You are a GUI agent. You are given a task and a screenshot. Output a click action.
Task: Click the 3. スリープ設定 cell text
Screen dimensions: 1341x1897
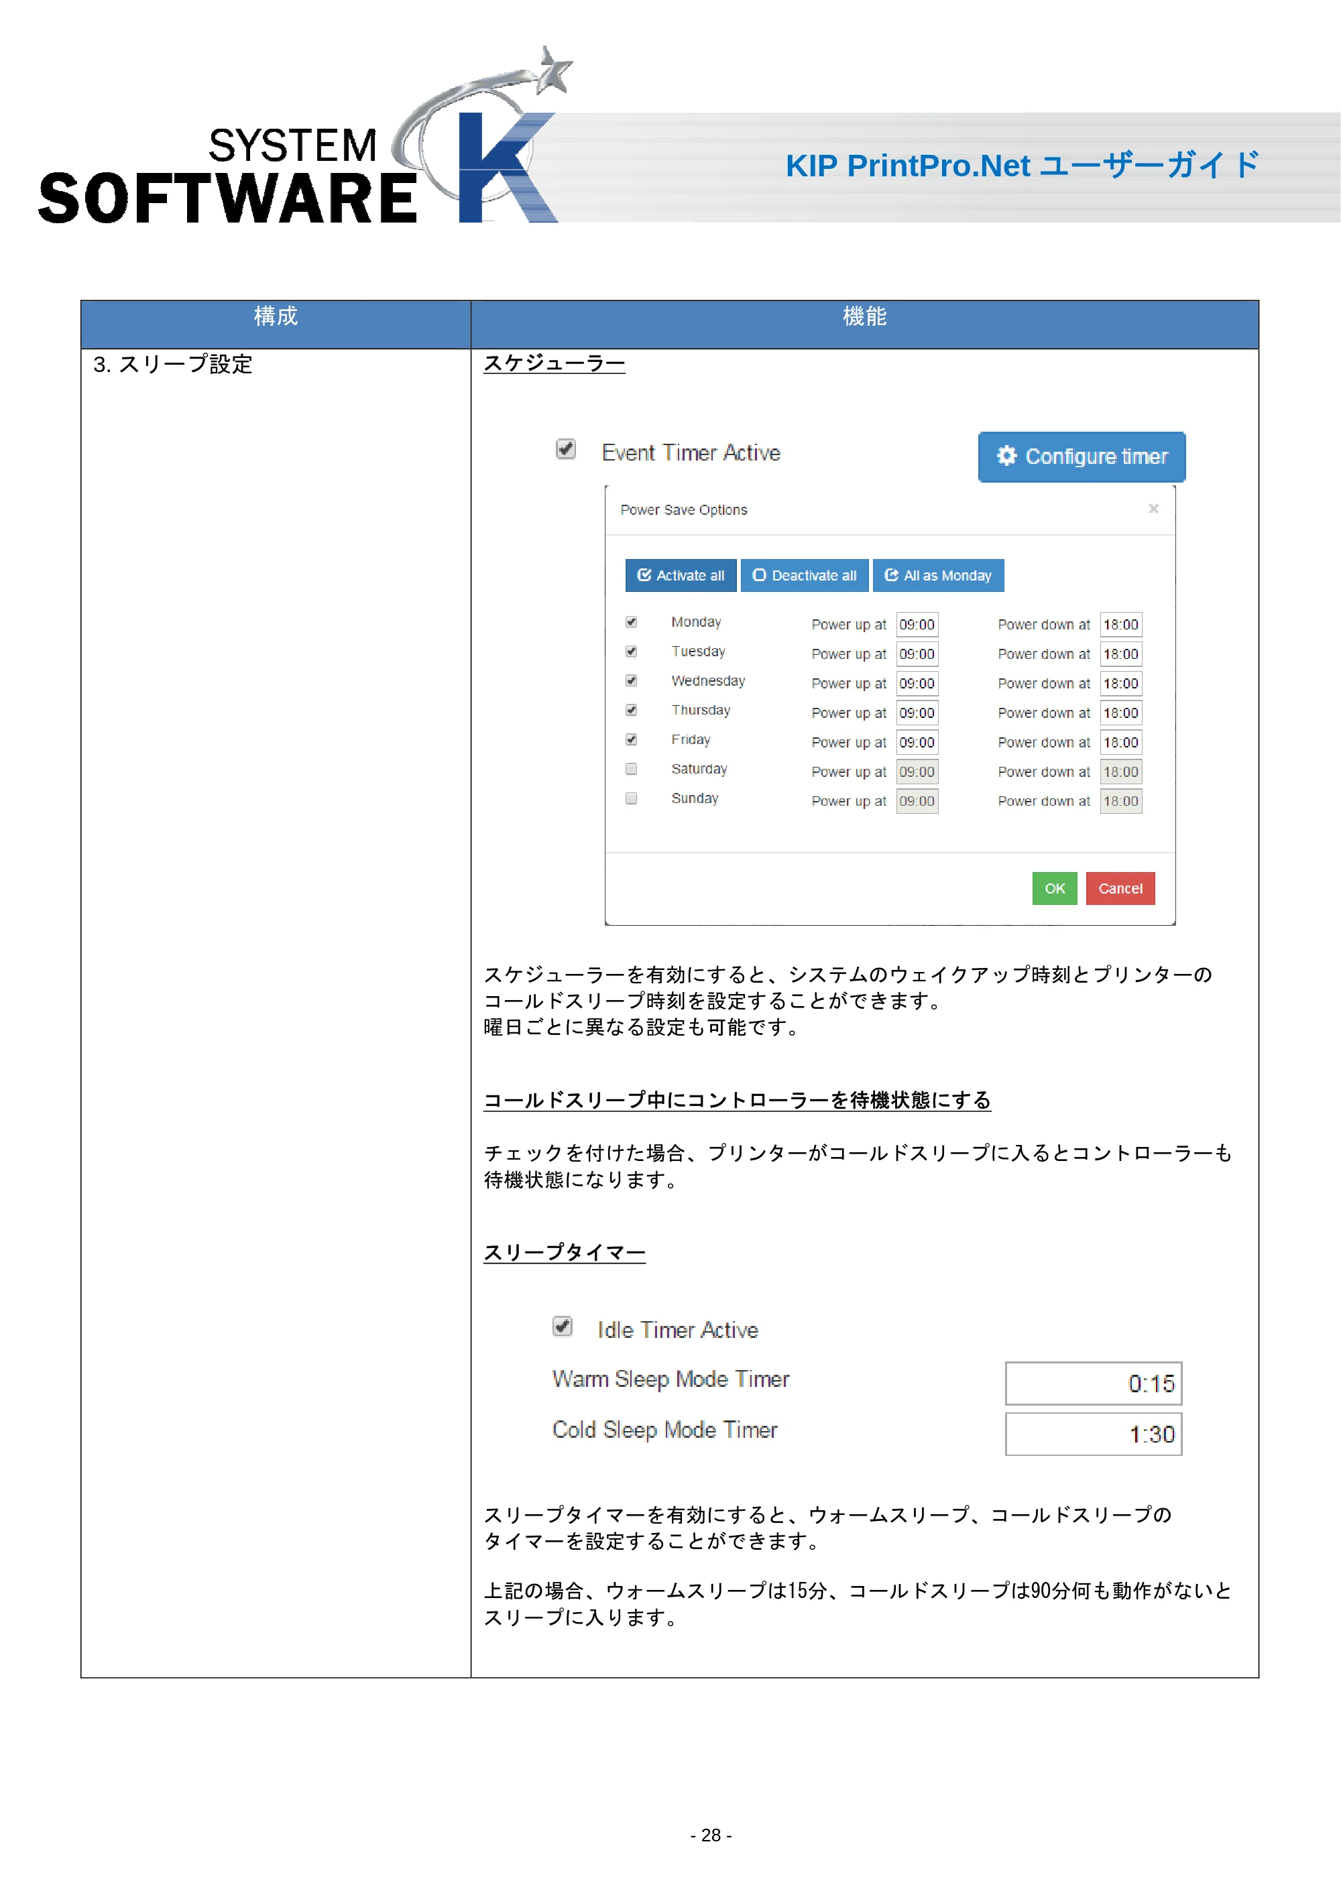coord(173,365)
